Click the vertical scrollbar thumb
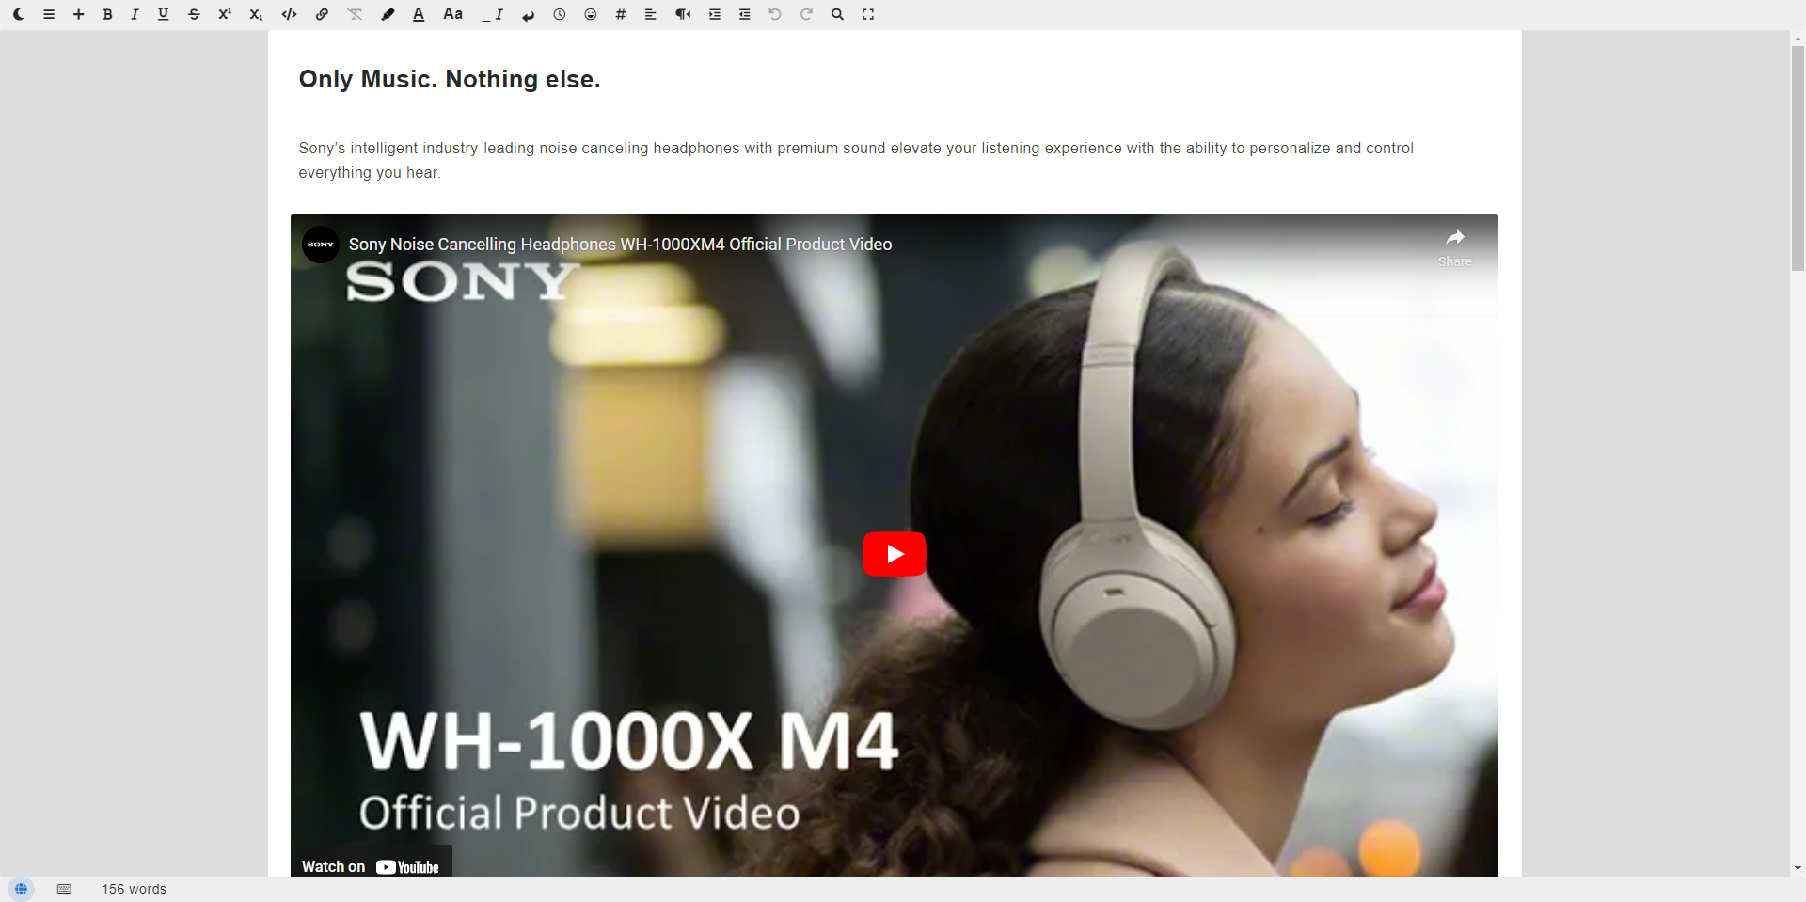Viewport: 1806px width, 902px height. tap(1798, 158)
